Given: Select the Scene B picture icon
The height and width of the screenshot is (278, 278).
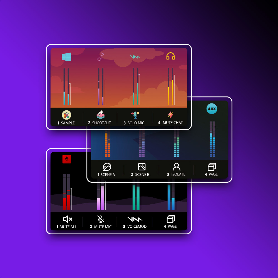Looking at the screenshot, I should pos(142,167).
